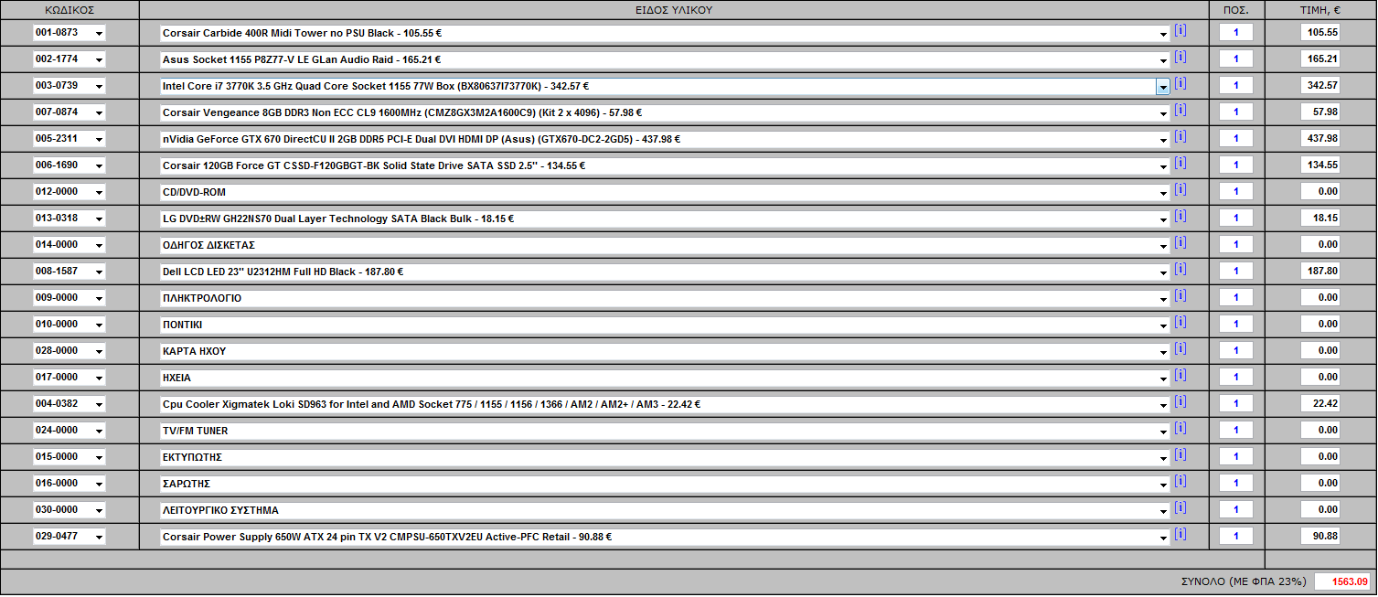This screenshot has width=1378, height=597.
Task: Open info link for ΟΔΗΓΟΣ ΔΙΣΚΕΤΑΣ row
Action: point(1180,243)
